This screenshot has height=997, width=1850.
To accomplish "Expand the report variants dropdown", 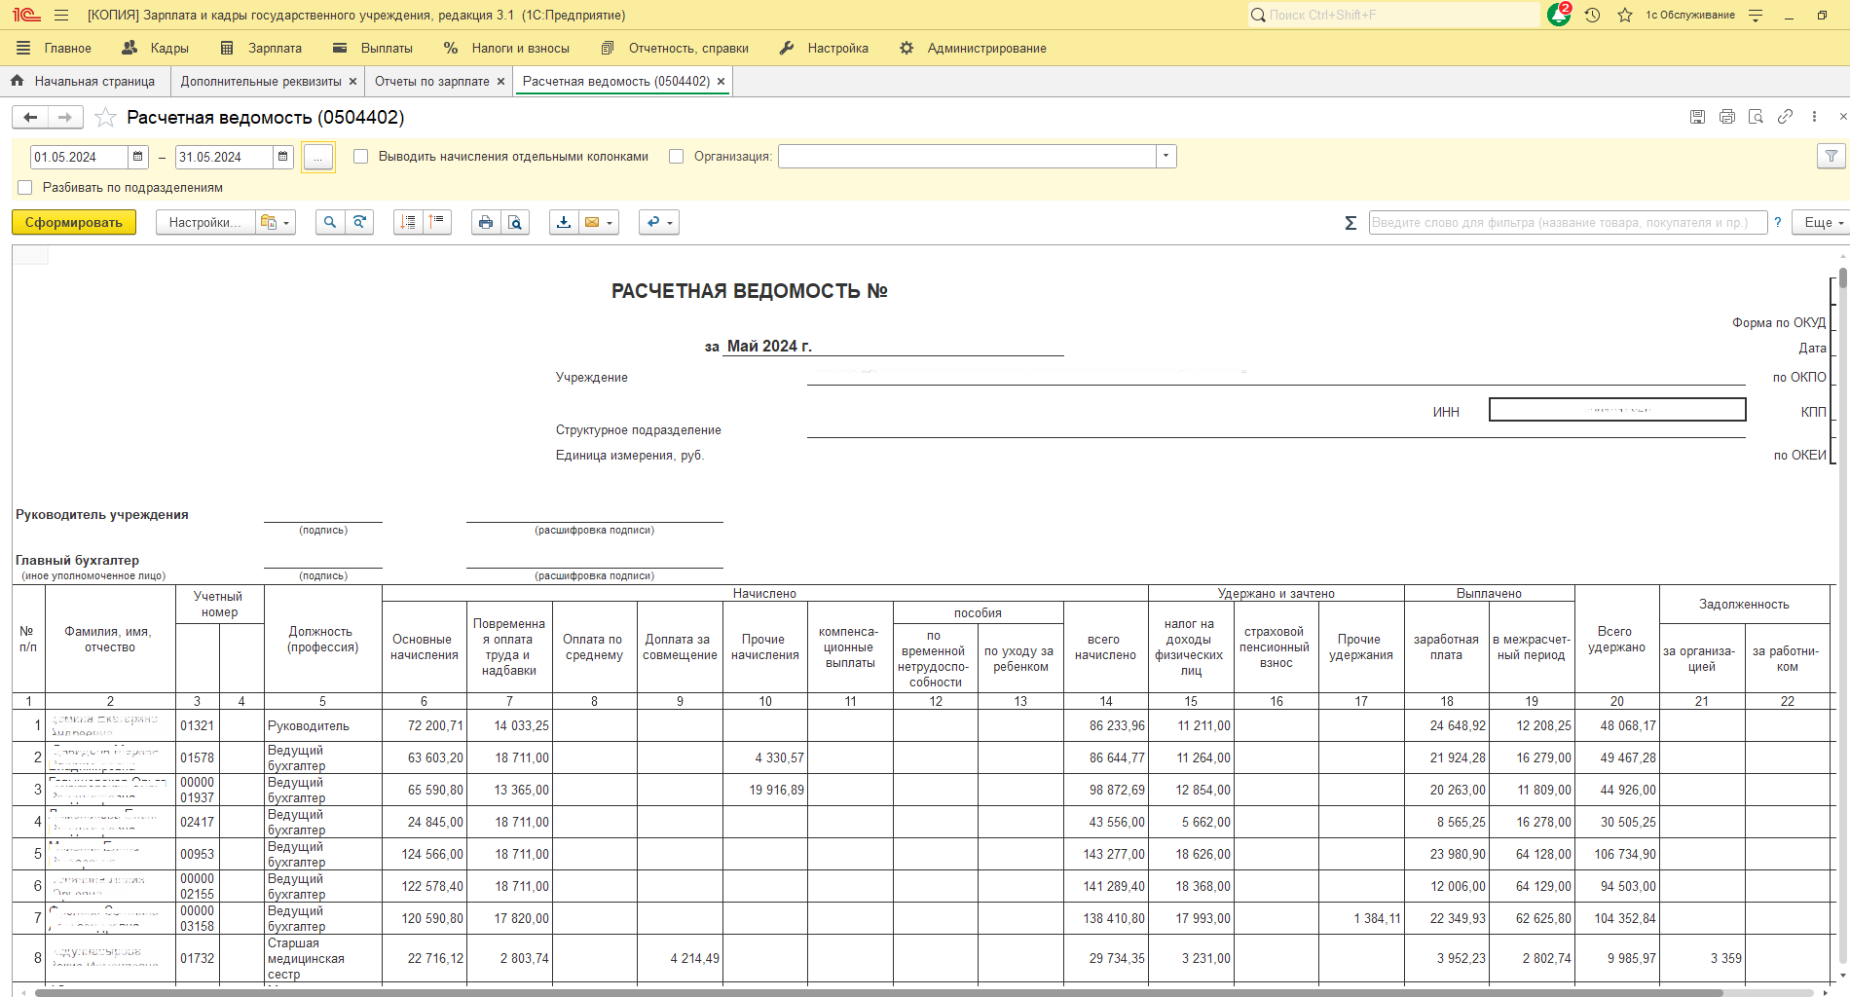I will pyautogui.click(x=275, y=222).
